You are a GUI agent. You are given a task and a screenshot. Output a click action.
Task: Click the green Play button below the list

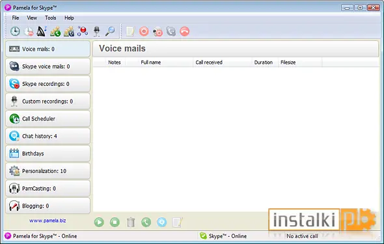(99, 223)
